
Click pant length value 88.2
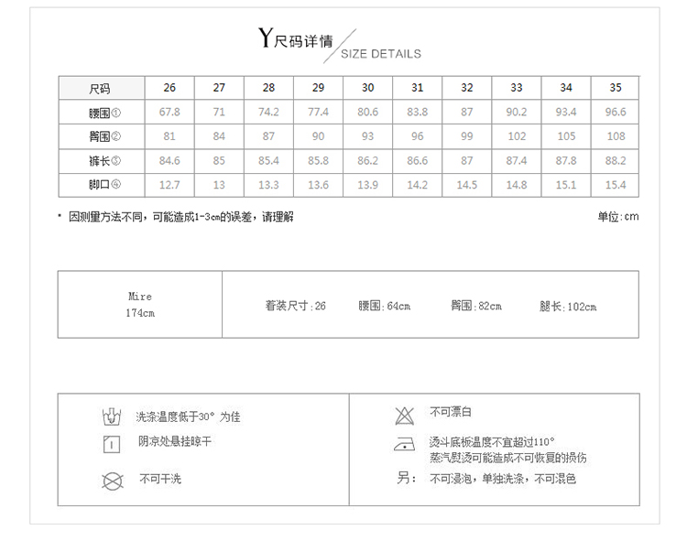point(616,160)
